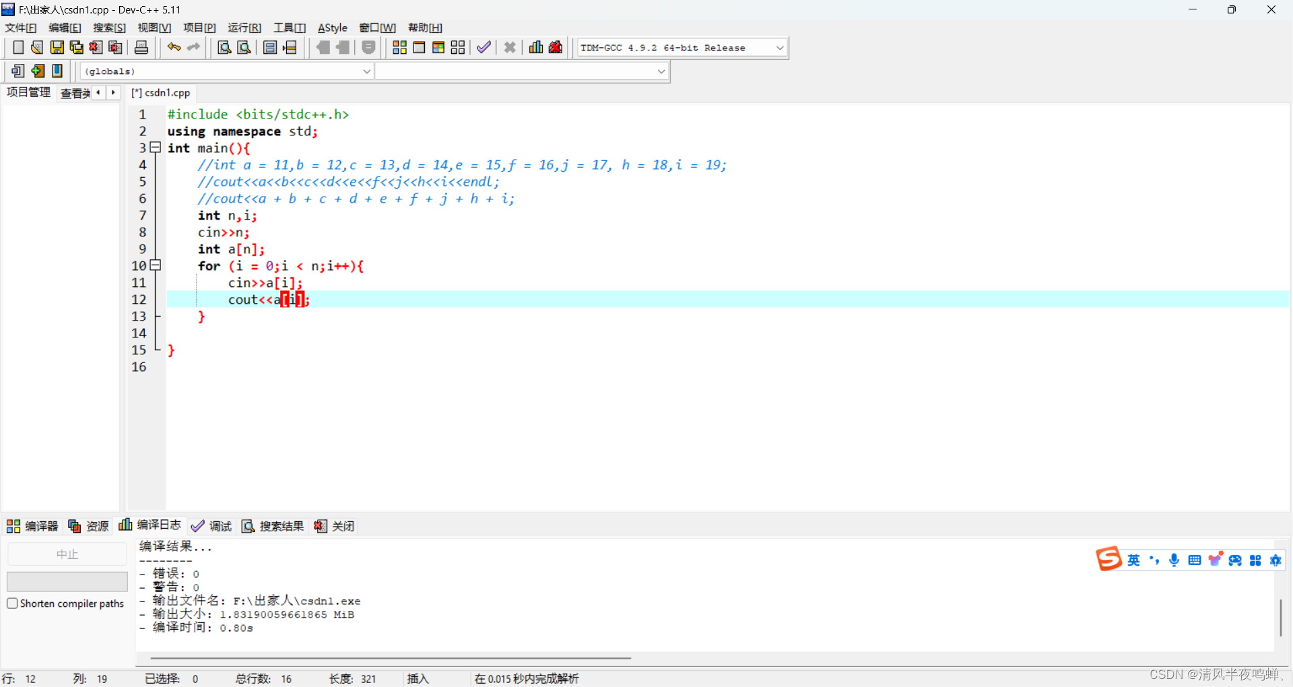Open the Replace dialog icon
This screenshot has width=1293, height=687.
click(x=244, y=47)
